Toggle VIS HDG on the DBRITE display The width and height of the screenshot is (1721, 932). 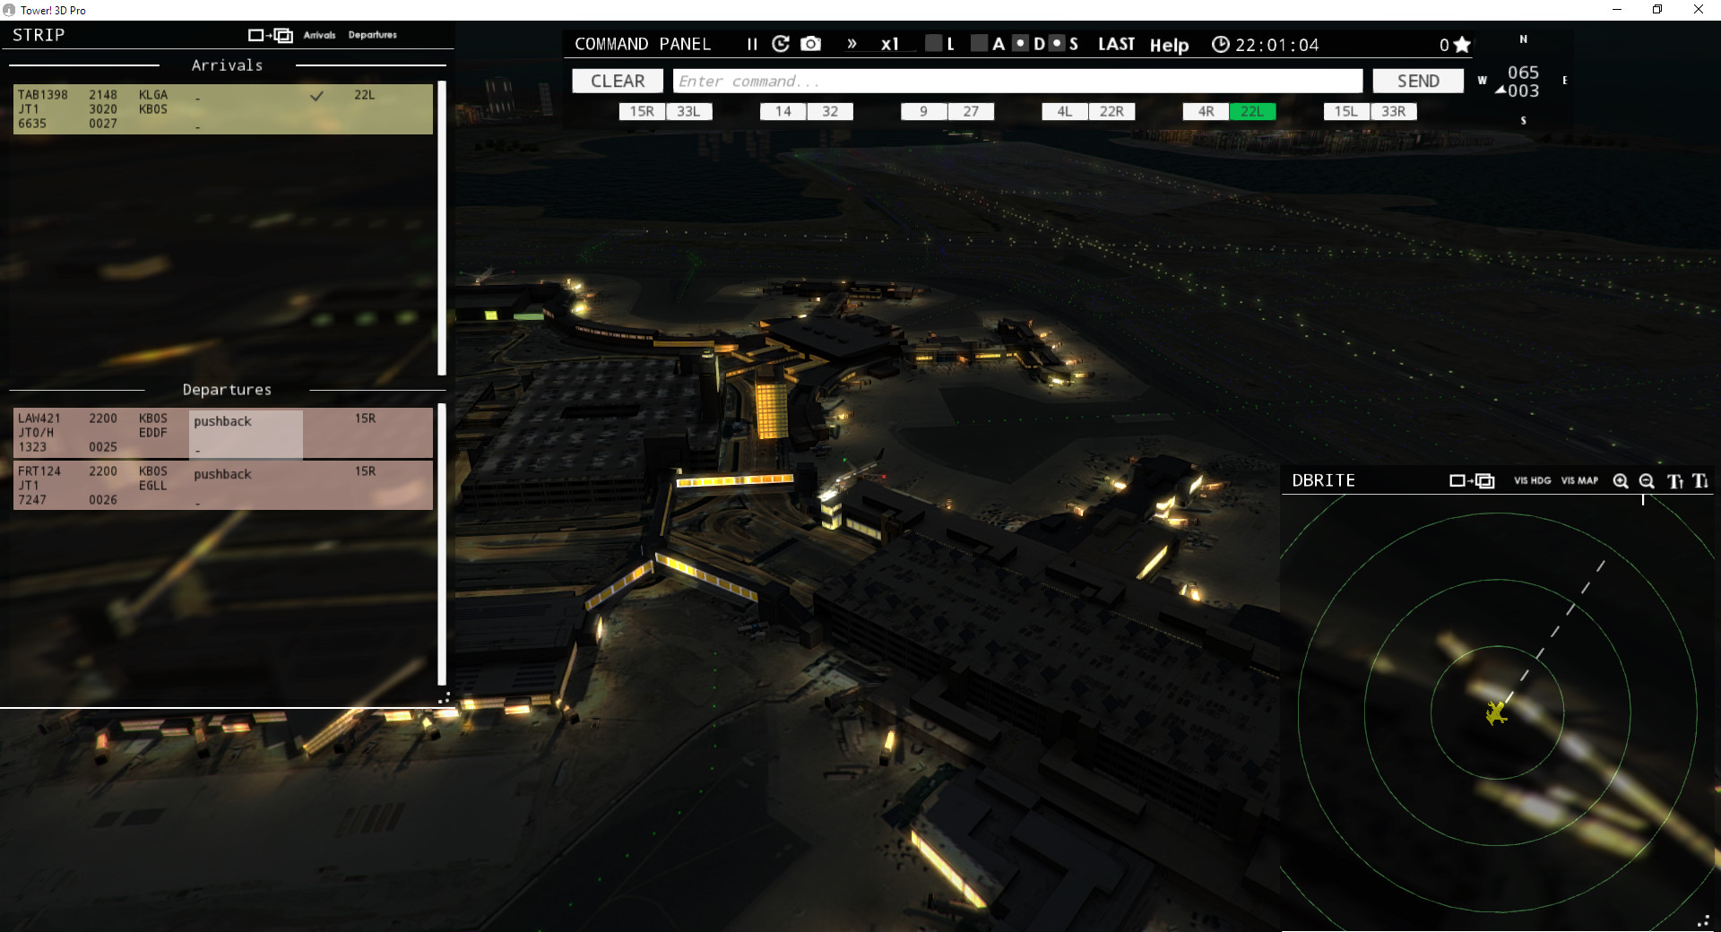tap(1533, 480)
